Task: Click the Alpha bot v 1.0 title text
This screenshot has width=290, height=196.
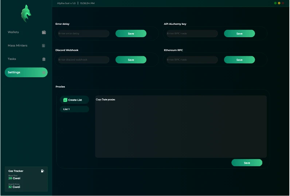Action: [66, 3]
